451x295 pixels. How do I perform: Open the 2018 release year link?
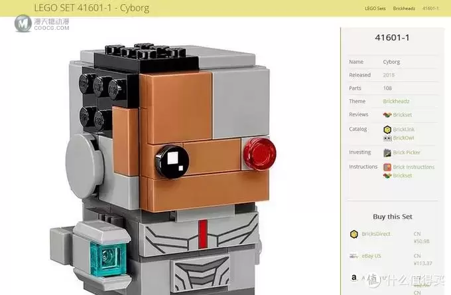389,75
